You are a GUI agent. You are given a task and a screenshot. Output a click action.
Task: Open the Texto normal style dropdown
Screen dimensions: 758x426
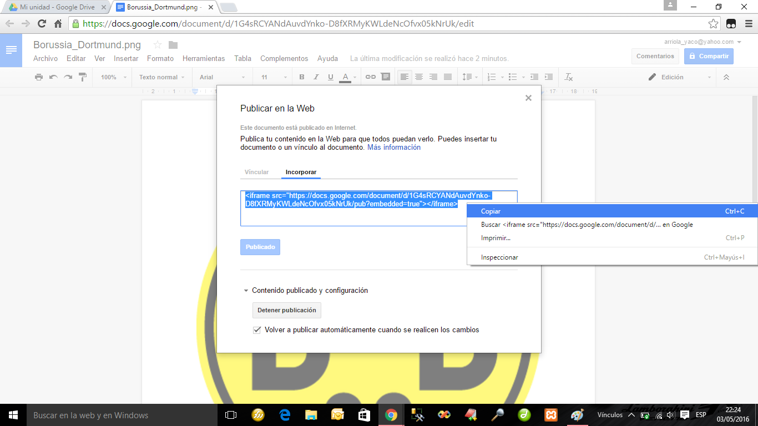(x=161, y=77)
